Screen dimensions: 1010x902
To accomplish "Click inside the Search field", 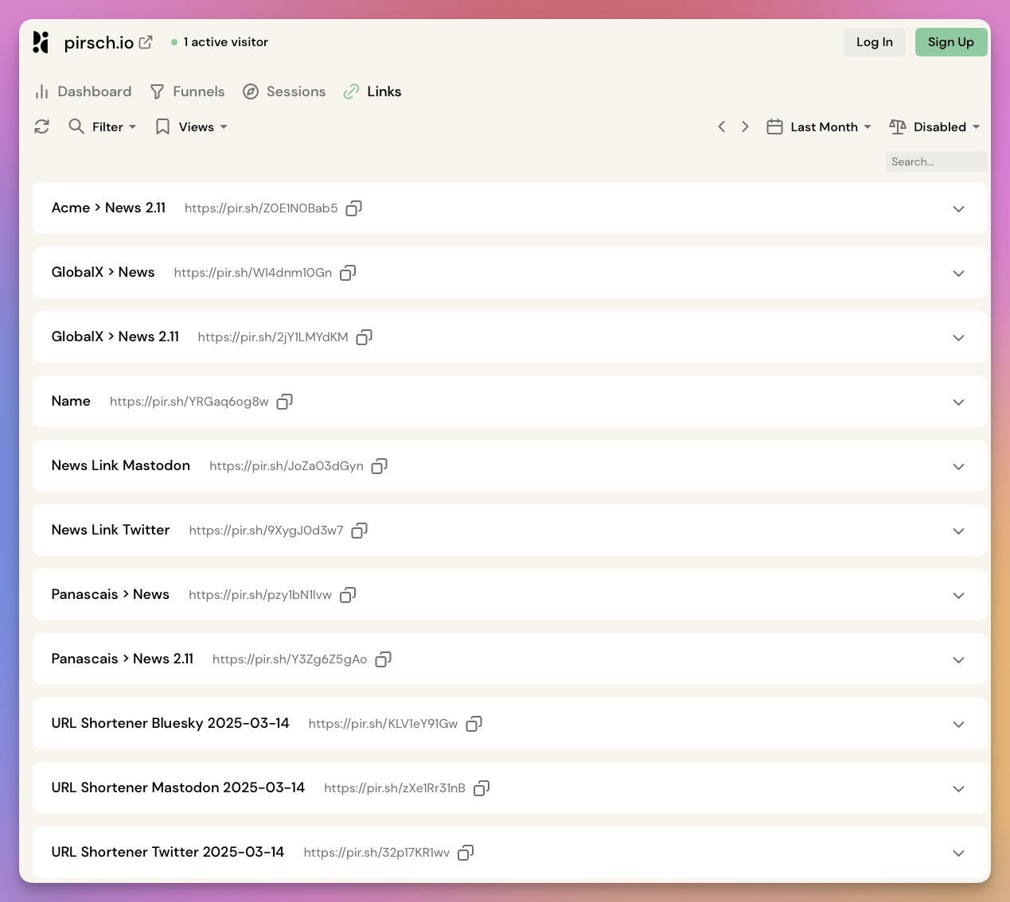I will click(x=936, y=161).
